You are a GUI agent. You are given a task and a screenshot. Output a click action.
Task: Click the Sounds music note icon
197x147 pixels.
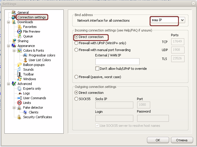point(20,69)
